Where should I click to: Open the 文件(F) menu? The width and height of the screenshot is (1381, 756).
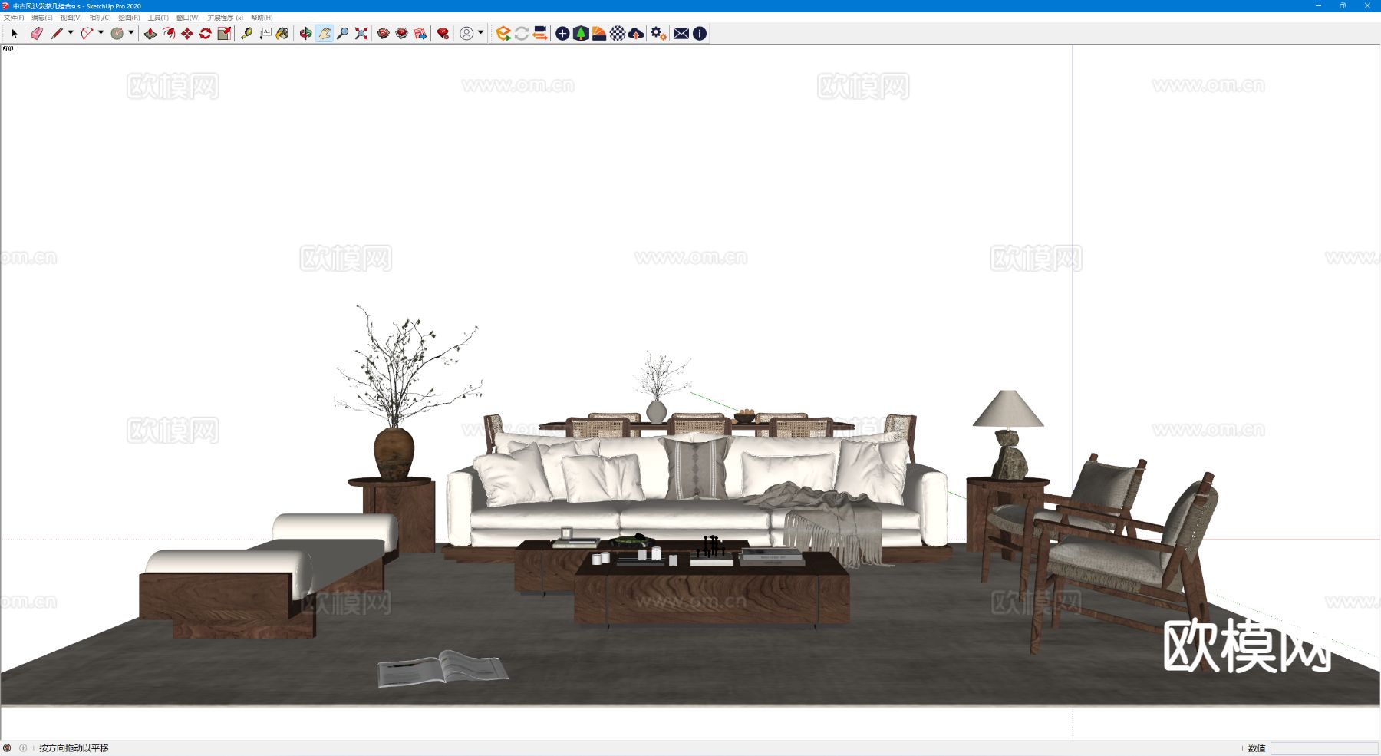[x=14, y=18]
